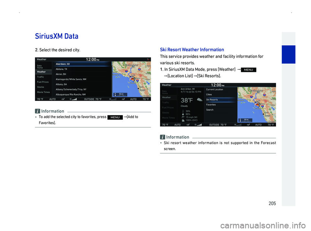
Task: Click the MENU button in Information note
Action: pyautogui.click(x=115, y=117)
